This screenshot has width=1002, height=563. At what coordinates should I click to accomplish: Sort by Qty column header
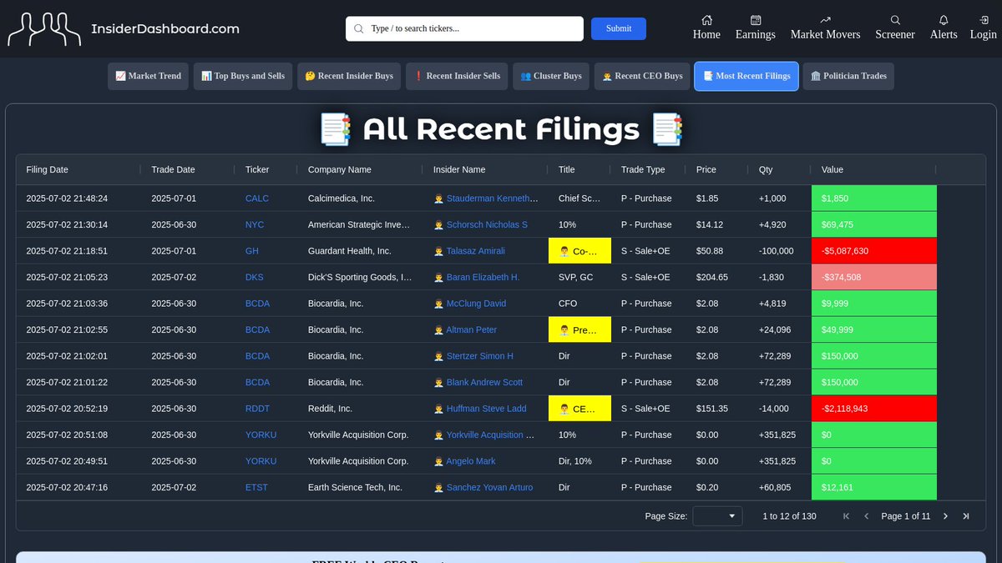point(766,169)
